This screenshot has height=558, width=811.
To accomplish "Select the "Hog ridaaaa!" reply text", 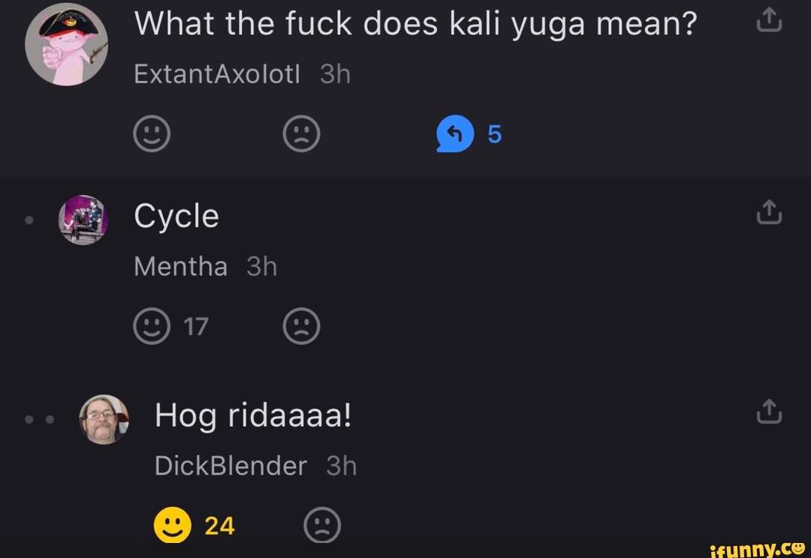I will pos(253,415).
